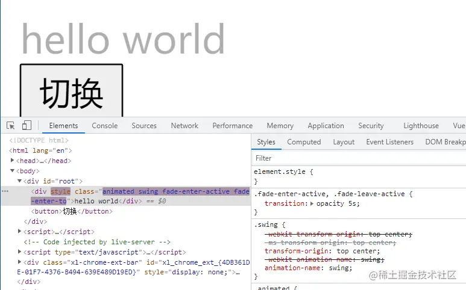Collapse the body element node

click(12, 170)
